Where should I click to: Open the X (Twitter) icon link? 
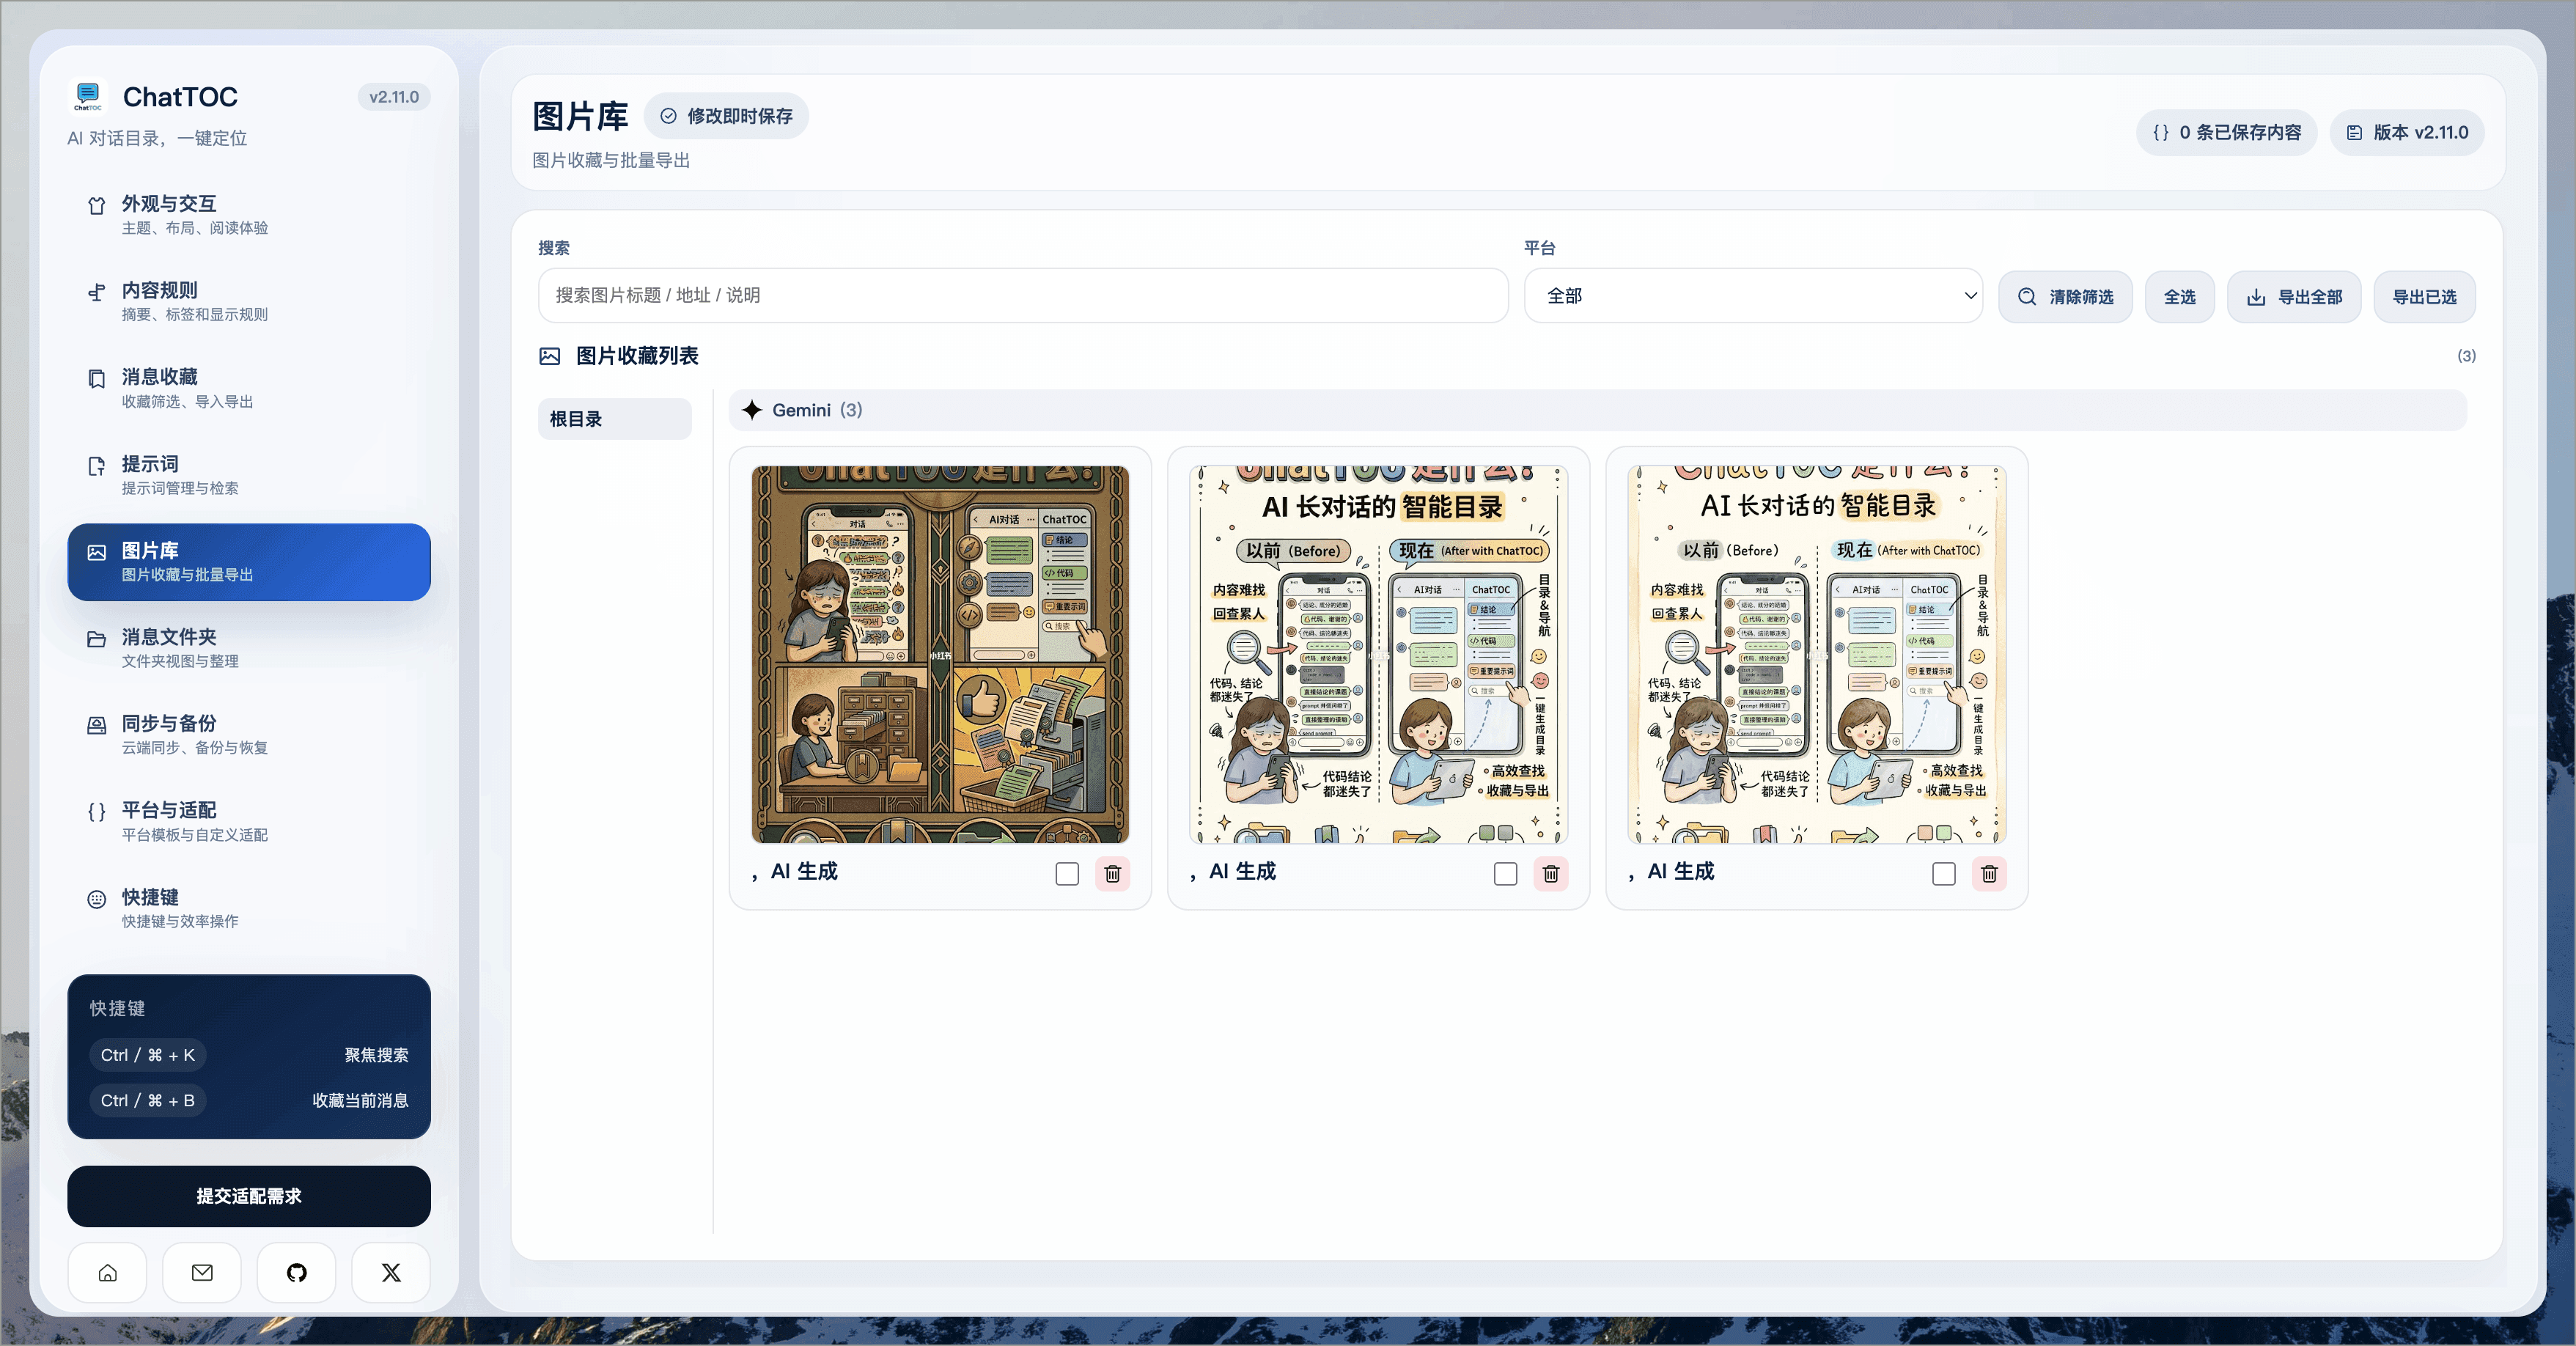click(x=391, y=1273)
